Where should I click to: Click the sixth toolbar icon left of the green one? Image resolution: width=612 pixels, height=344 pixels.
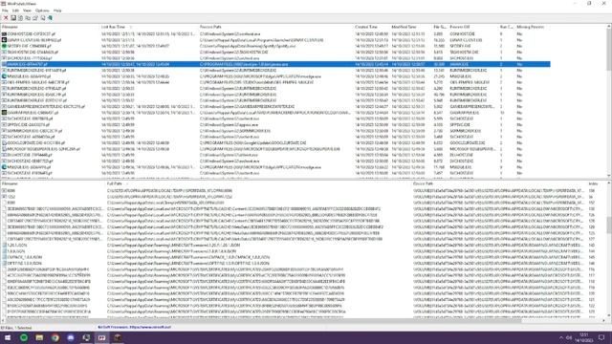[x=43, y=18]
